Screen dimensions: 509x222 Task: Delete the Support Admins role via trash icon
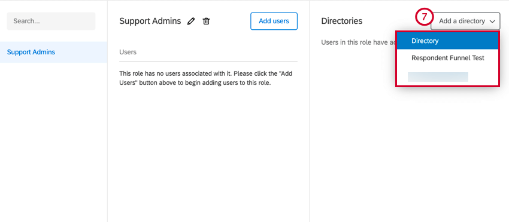point(206,21)
